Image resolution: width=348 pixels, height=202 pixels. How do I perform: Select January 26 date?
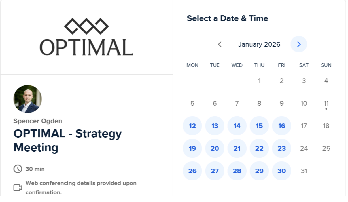(x=192, y=171)
